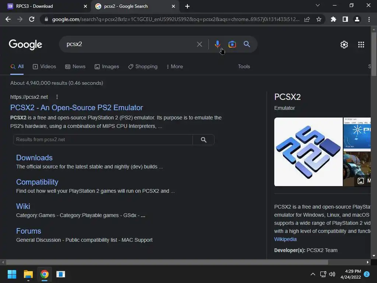Open Google Lens image search
The image size is (377, 283).
point(232,44)
